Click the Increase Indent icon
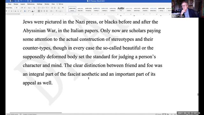 (55, 8)
